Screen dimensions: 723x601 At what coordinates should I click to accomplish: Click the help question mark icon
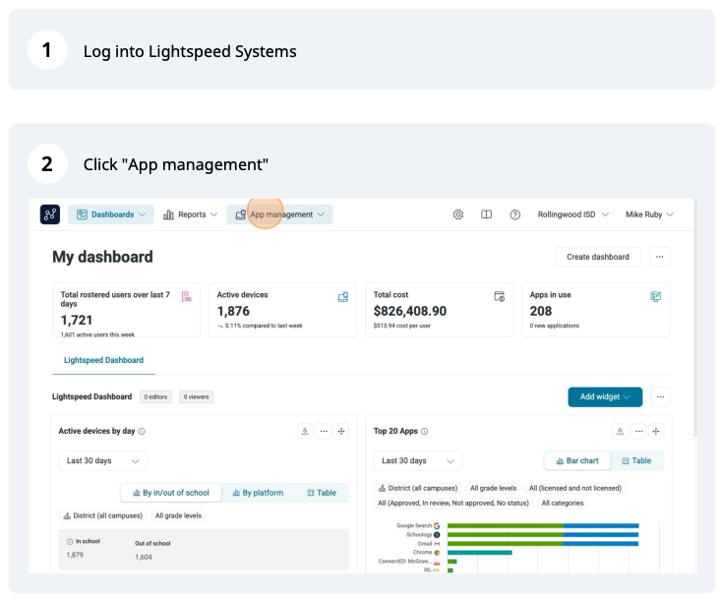(x=515, y=214)
